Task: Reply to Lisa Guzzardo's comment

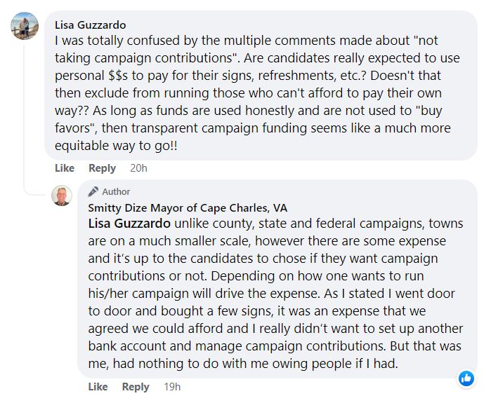Action: 102,168
